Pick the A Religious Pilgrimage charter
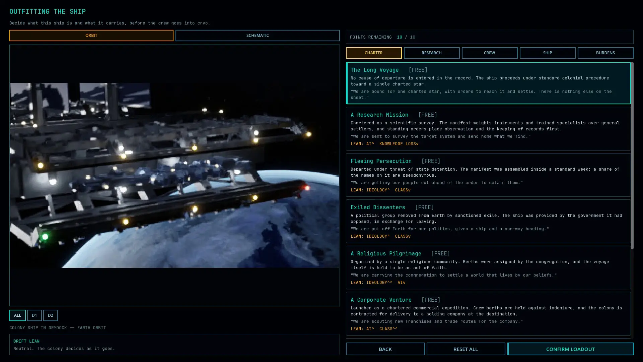 click(x=488, y=267)
